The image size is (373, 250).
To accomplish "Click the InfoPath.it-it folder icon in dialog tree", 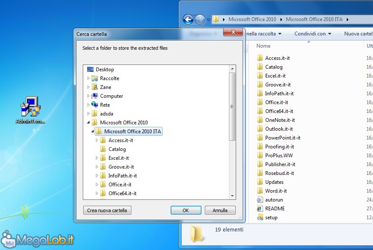I will [103, 175].
